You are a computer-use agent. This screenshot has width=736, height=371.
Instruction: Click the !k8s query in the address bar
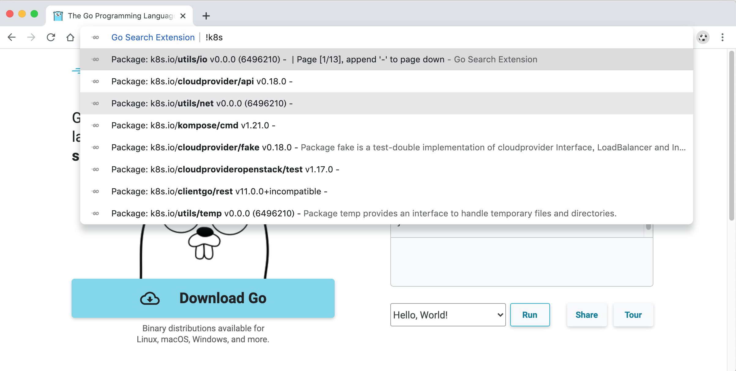214,37
